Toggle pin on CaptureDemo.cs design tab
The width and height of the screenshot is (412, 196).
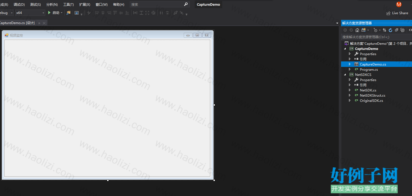pyautogui.click(x=39, y=23)
